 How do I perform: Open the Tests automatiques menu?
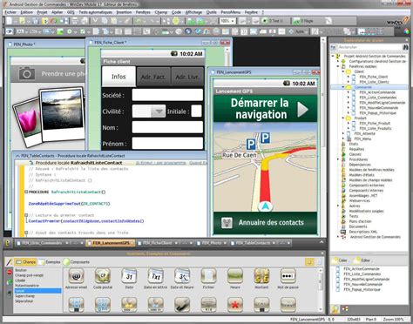tap(95, 12)
